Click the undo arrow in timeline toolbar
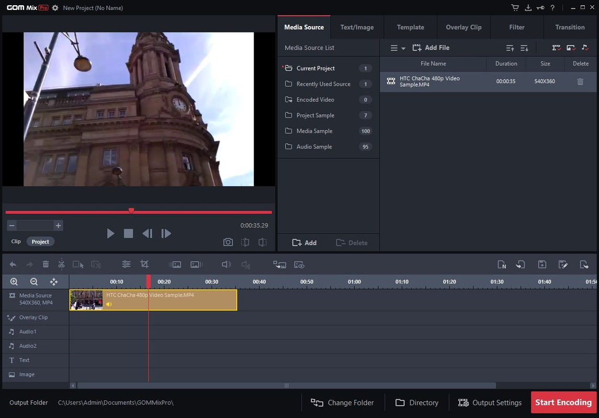The image size is (599, 418). 13,264
